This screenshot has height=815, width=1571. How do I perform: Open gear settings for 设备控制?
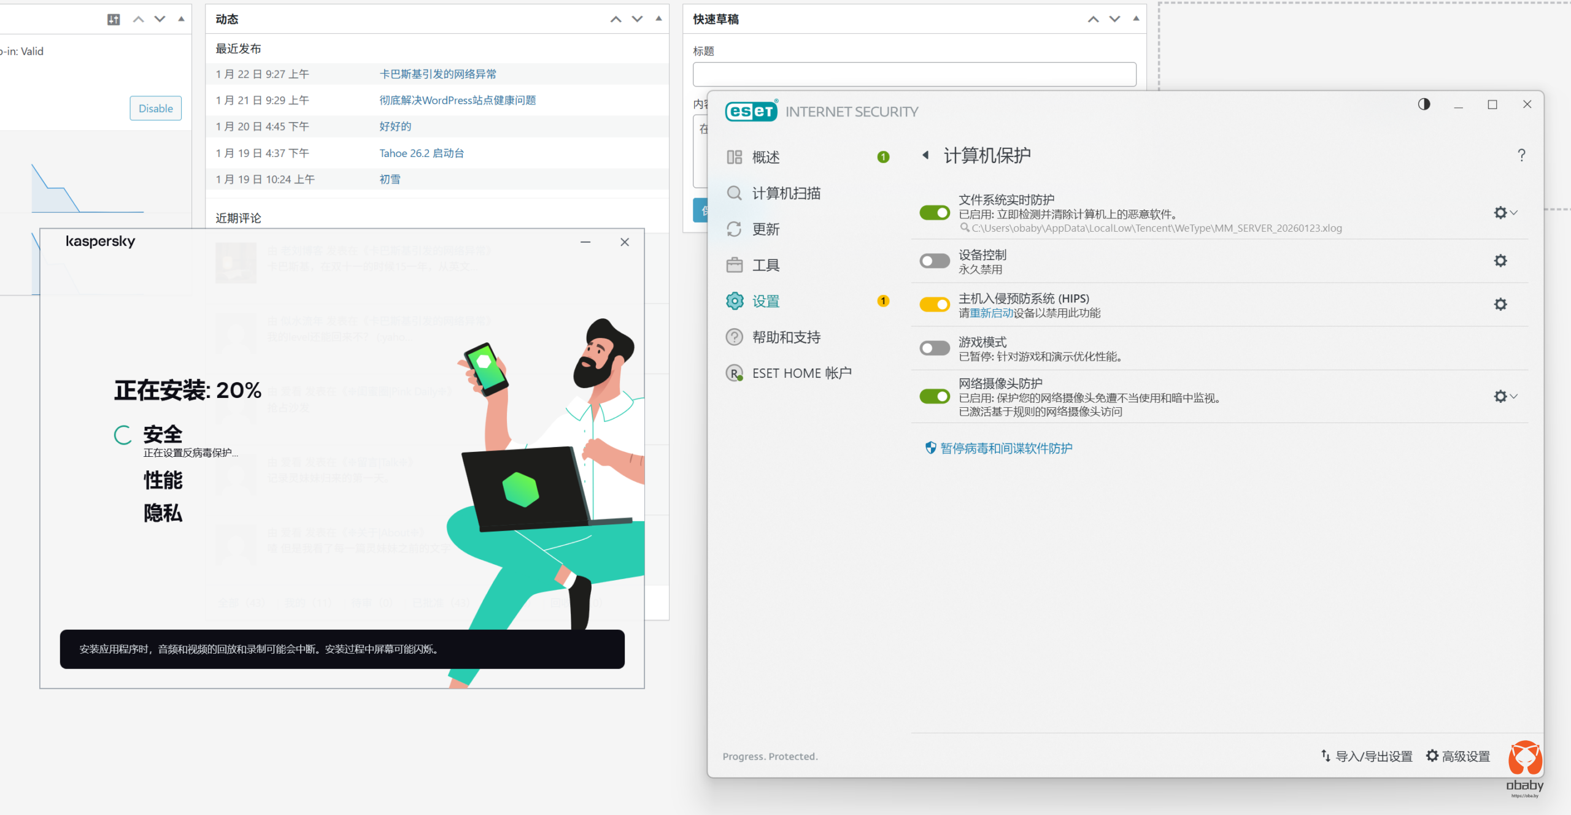coord(1500,261)
